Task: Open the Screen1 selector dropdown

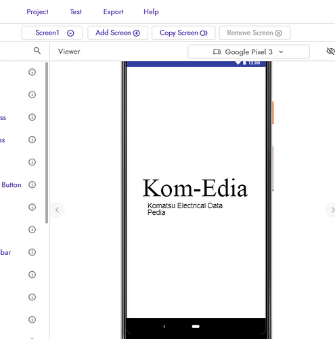Action: pyautogui.click(x=52, y=33)
